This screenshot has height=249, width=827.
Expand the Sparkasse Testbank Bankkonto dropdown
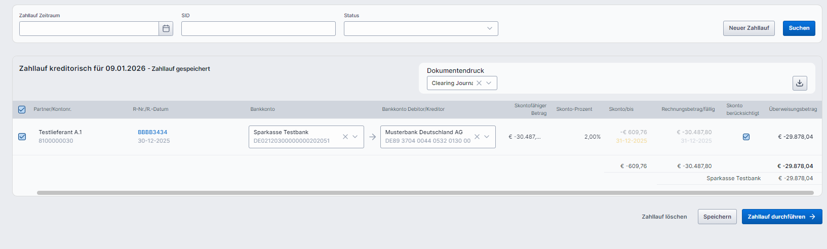point(356,137)
